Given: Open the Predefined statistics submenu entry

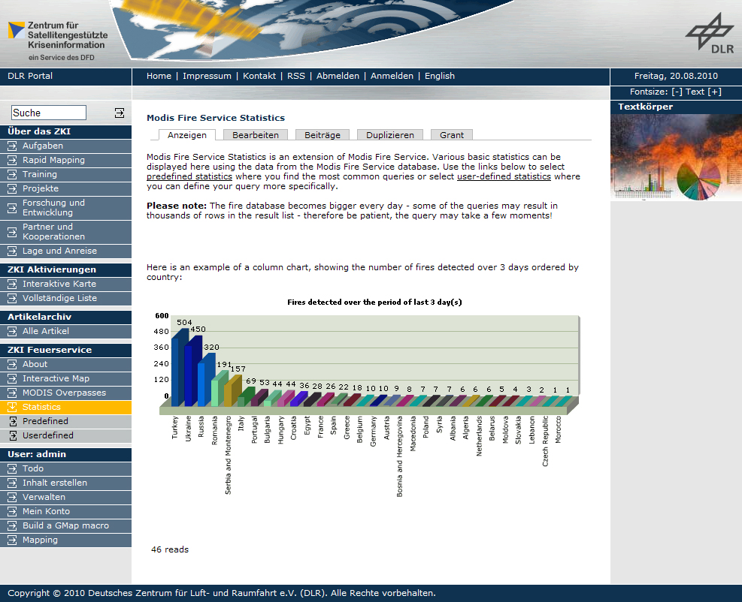Looking at the screenshot, I should [45, 421].
